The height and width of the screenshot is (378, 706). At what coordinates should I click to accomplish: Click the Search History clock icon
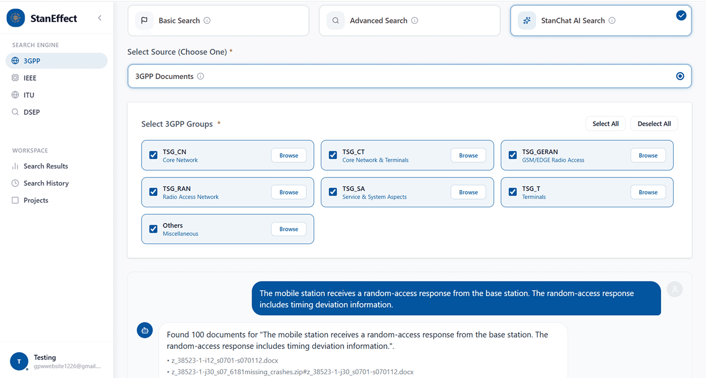pos(15,183)
